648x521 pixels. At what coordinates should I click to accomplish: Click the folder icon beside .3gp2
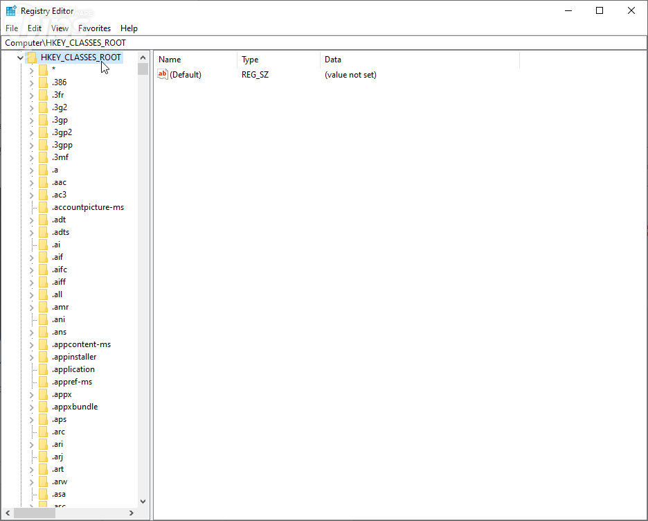point(43,132)
